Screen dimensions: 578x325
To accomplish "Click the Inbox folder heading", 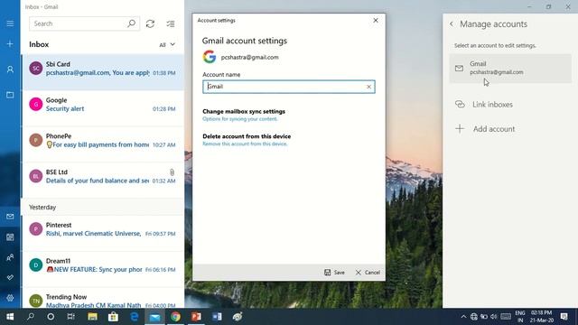I will pyautogui.click(x=39, y=44).
